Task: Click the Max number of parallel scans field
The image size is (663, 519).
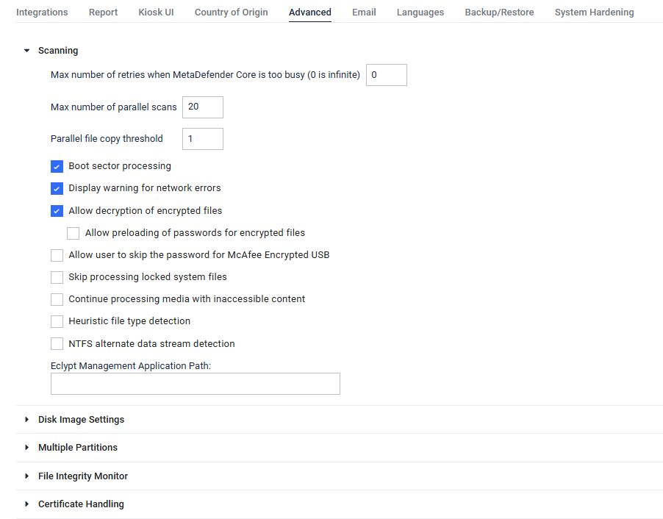Action: [203, 107]
